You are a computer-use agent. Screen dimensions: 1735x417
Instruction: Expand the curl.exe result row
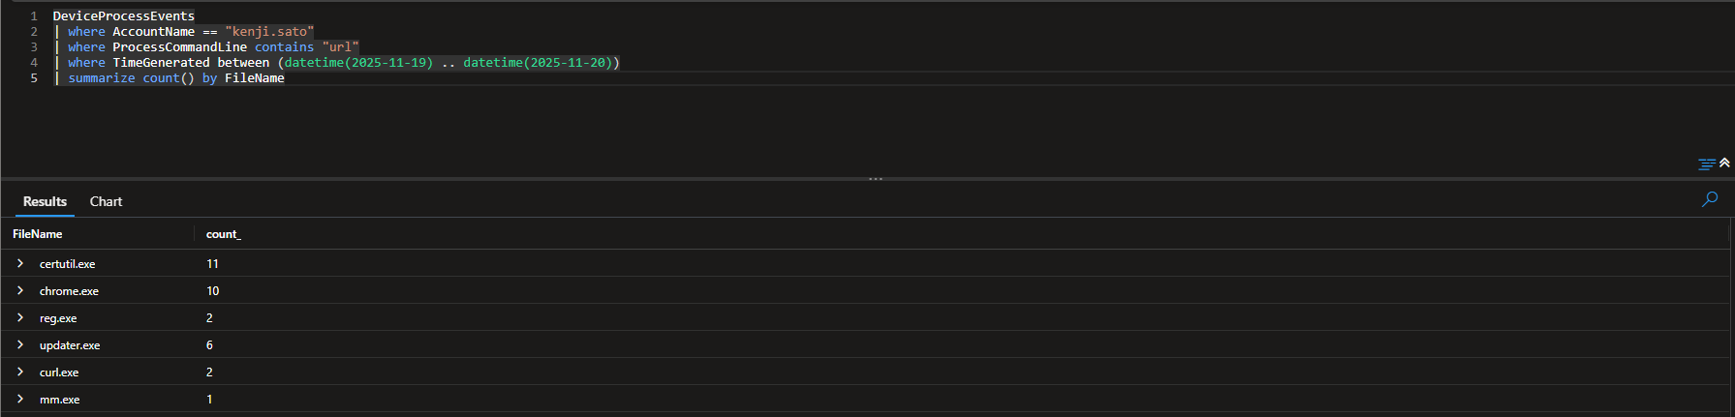20,372
